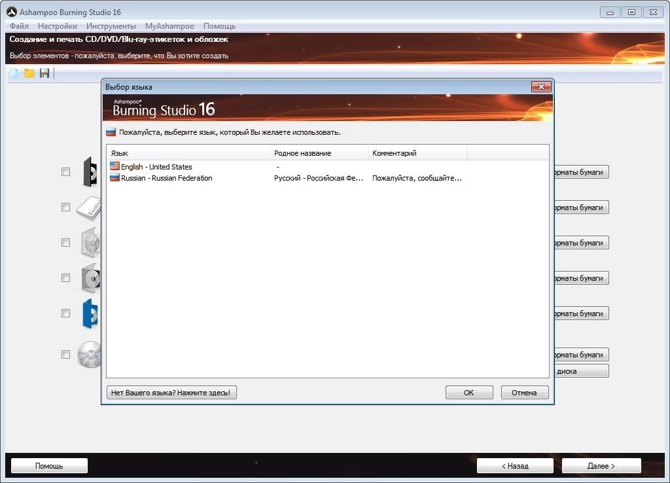Click the dark gray jewel case icon
Screen dimensions: 670x483
tap(90, 278)
